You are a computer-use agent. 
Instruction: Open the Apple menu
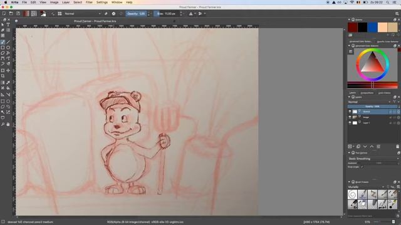click(x=6, y=2)
